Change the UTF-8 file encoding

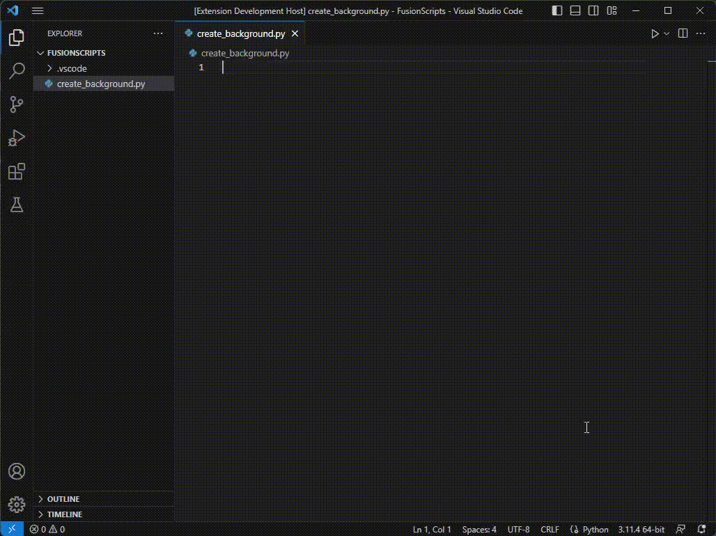coord(518,530)
